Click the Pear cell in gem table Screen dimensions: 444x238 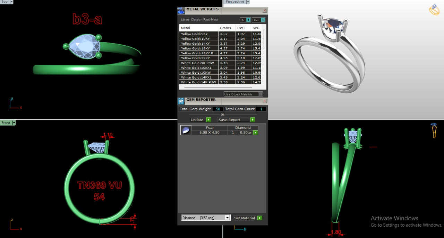(210, 128)
